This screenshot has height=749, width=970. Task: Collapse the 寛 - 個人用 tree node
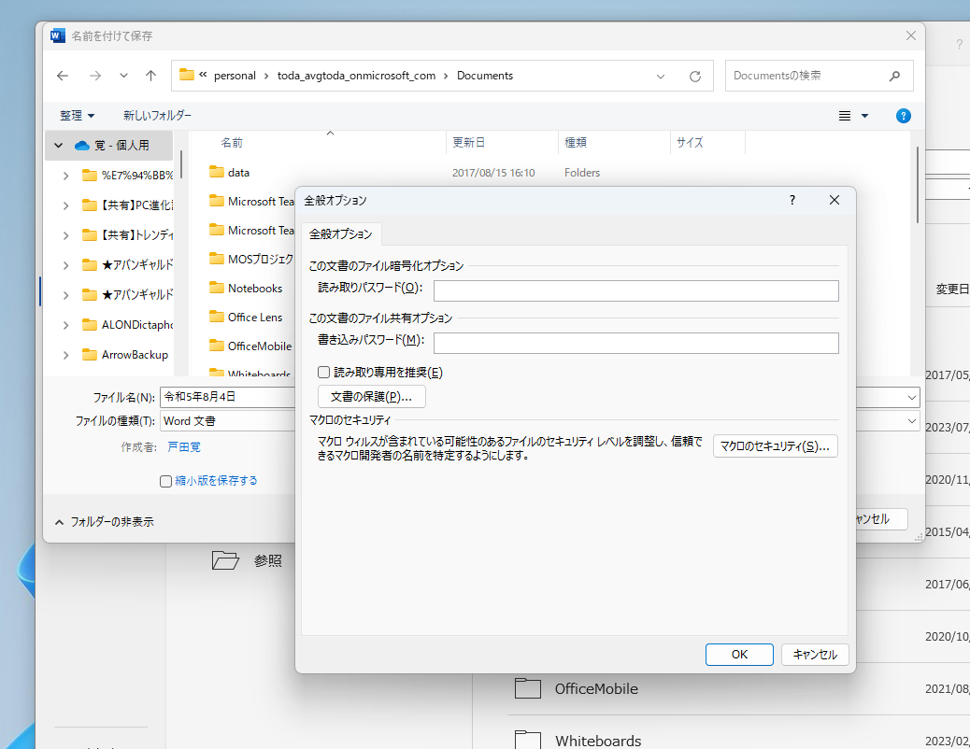59,146
